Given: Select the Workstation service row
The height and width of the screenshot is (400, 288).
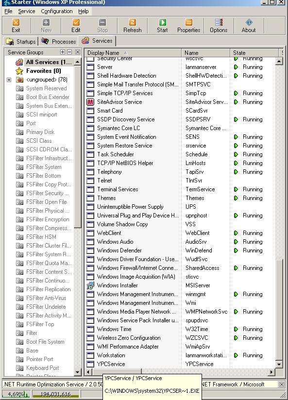Looking at the screenshot, I should pyautogui.click(x=180, y=355).
